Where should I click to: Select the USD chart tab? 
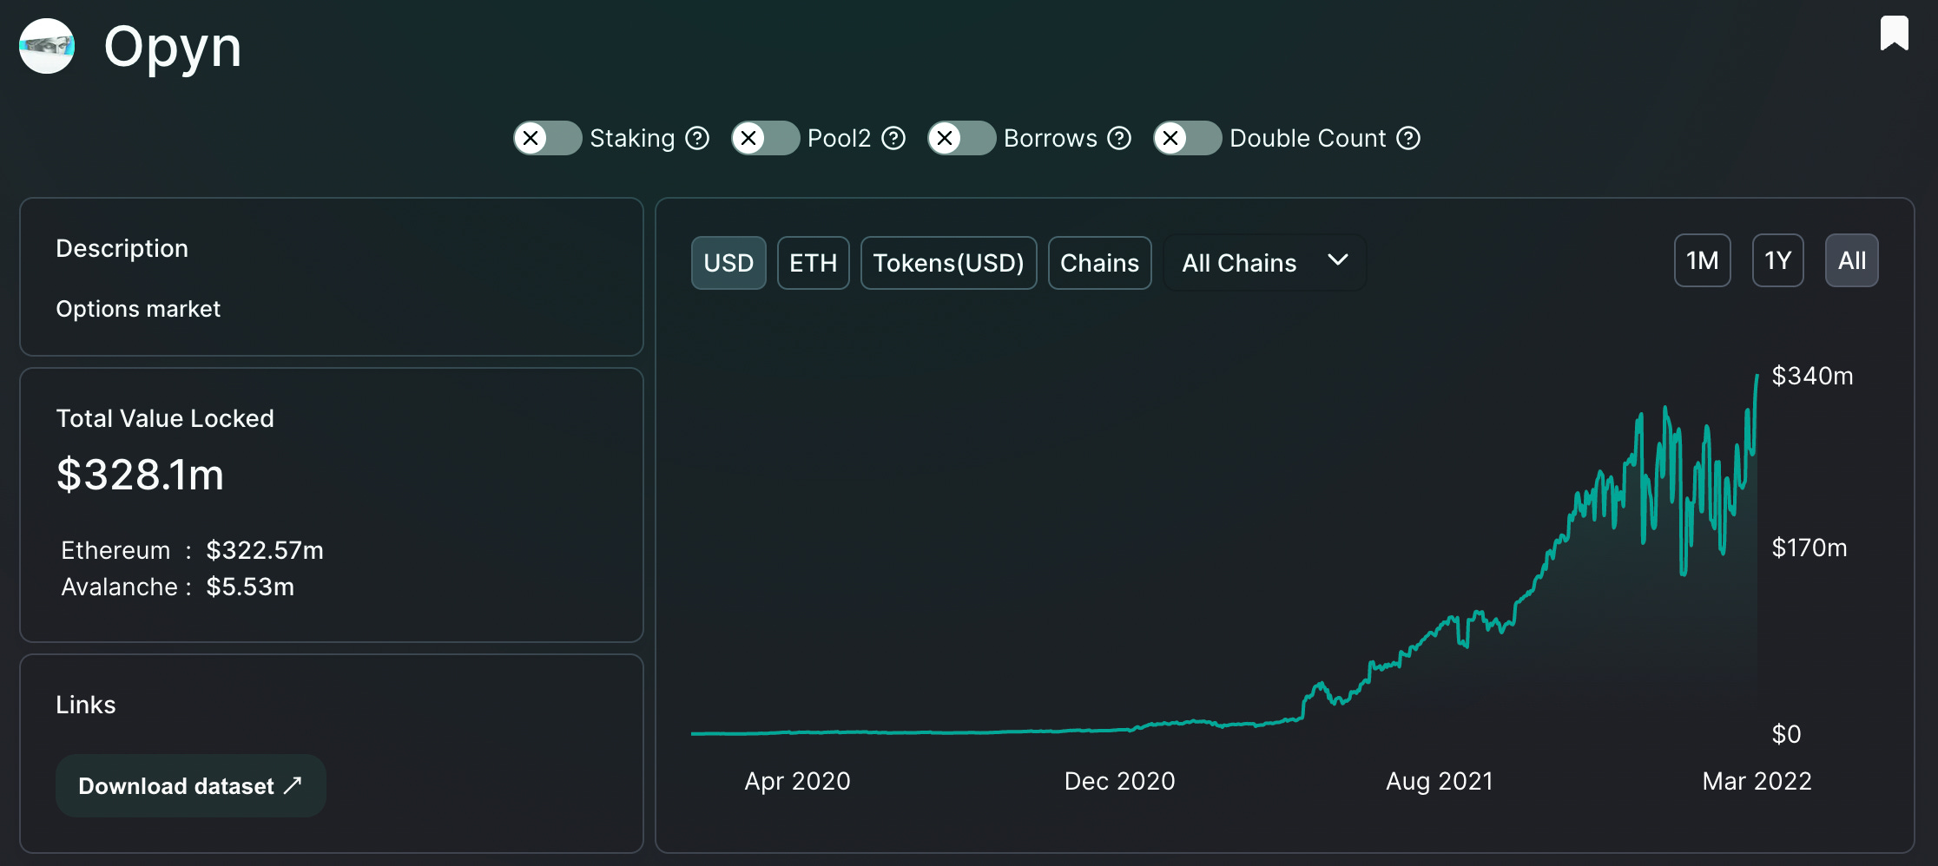(x=728, y=262)
